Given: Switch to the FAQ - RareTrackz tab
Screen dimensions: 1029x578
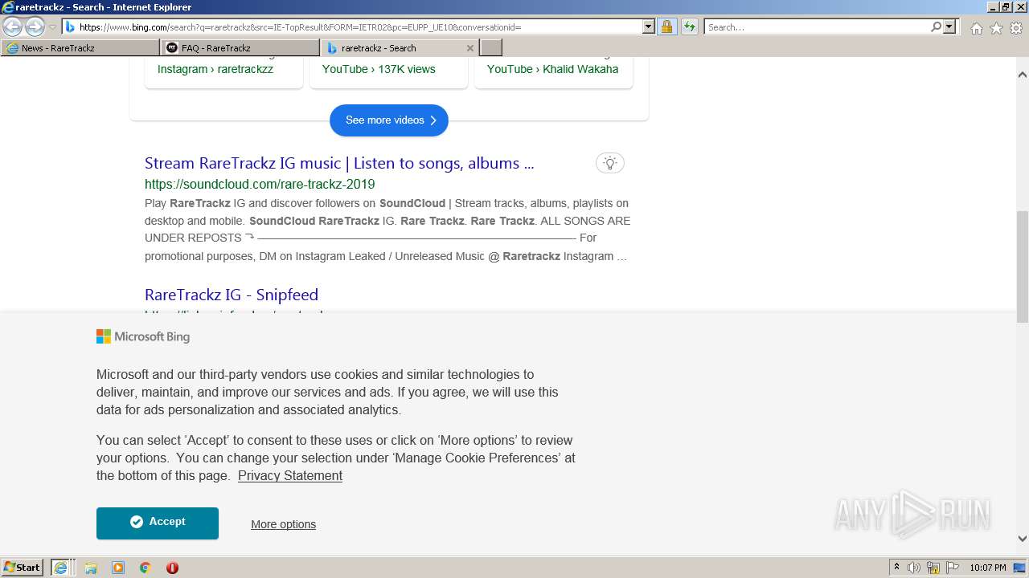Looking at the screenshot, I should coord(240,48).
